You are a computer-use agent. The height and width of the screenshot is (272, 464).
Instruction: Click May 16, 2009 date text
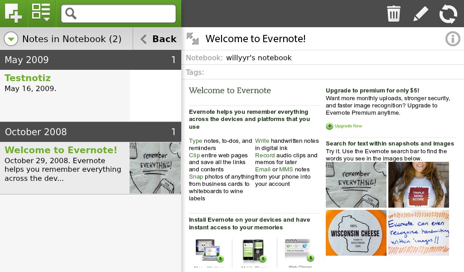[x=30, y=88]
